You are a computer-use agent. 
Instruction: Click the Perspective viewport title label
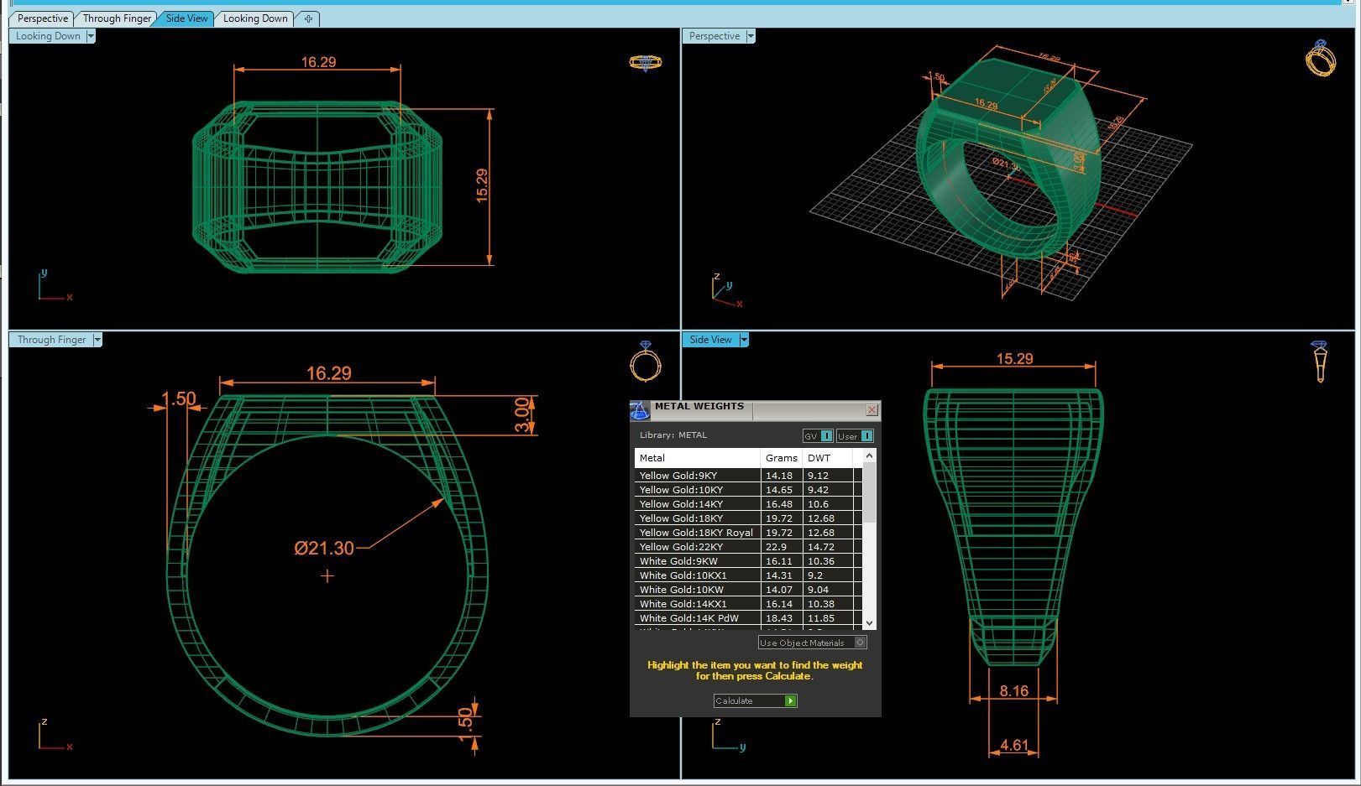(715, 36)
